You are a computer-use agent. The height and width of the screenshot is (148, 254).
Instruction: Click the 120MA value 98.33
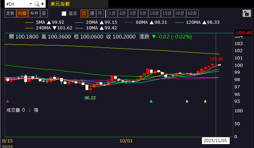pyautogui.click(x=213, y=22)
